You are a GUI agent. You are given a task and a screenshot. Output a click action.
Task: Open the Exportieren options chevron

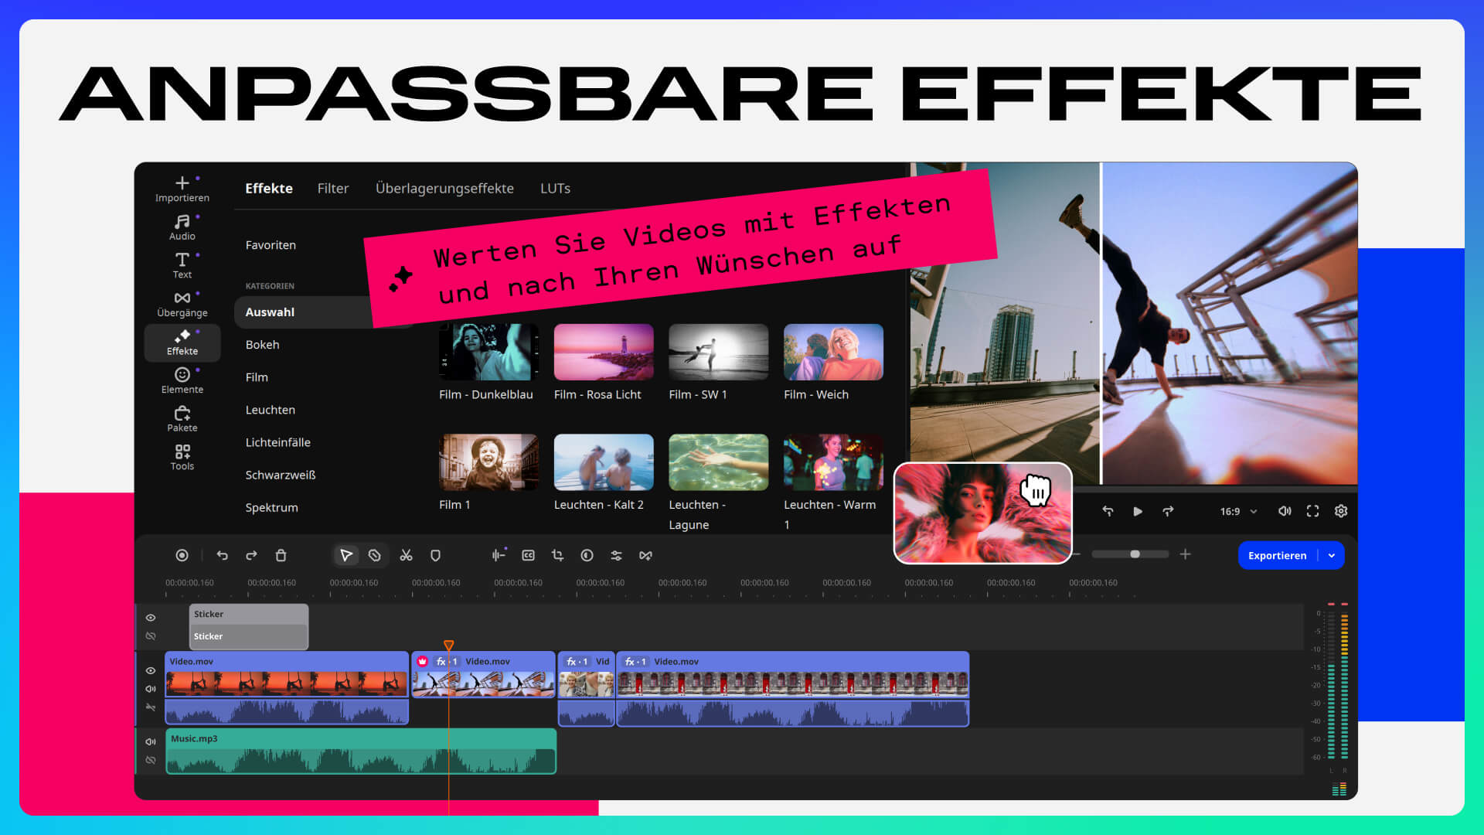point(1331,555)
